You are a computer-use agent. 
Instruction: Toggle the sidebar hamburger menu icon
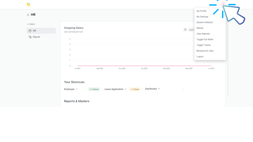coord(28,15)
